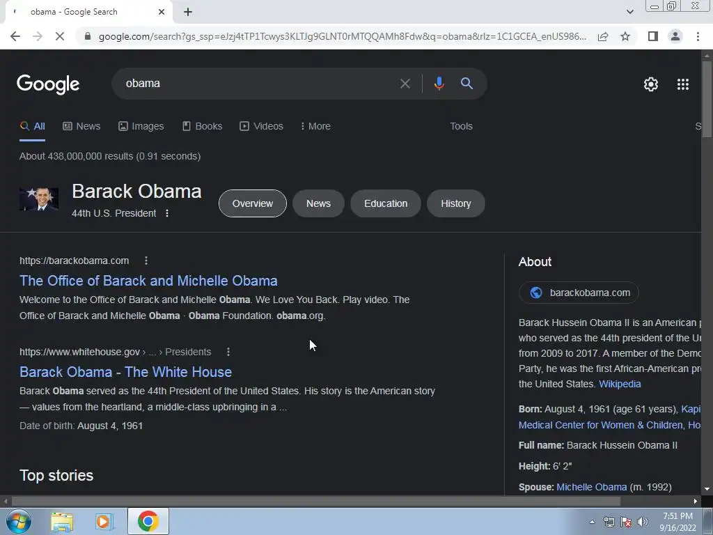Click the Chrome taskbar icon
The image size is (713, 535).
coord(148,521)
